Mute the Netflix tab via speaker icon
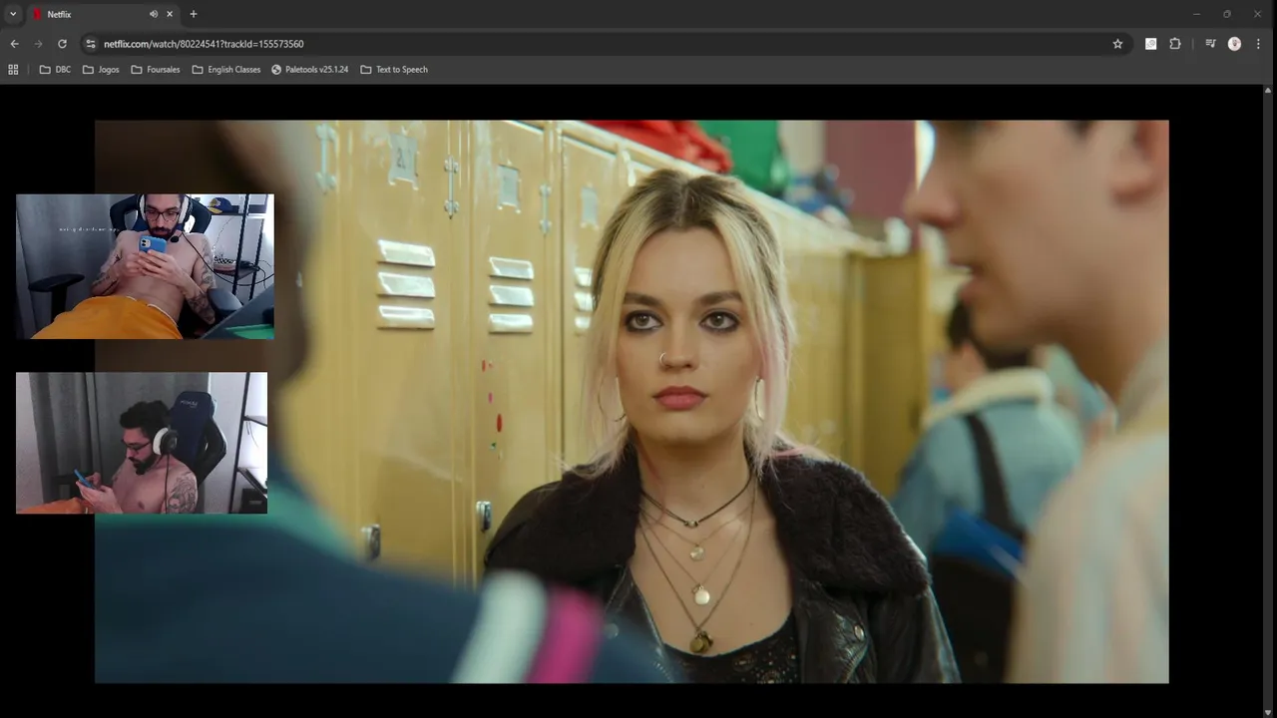This screenshot has height=718, width=1277. (x=154, y=14)
